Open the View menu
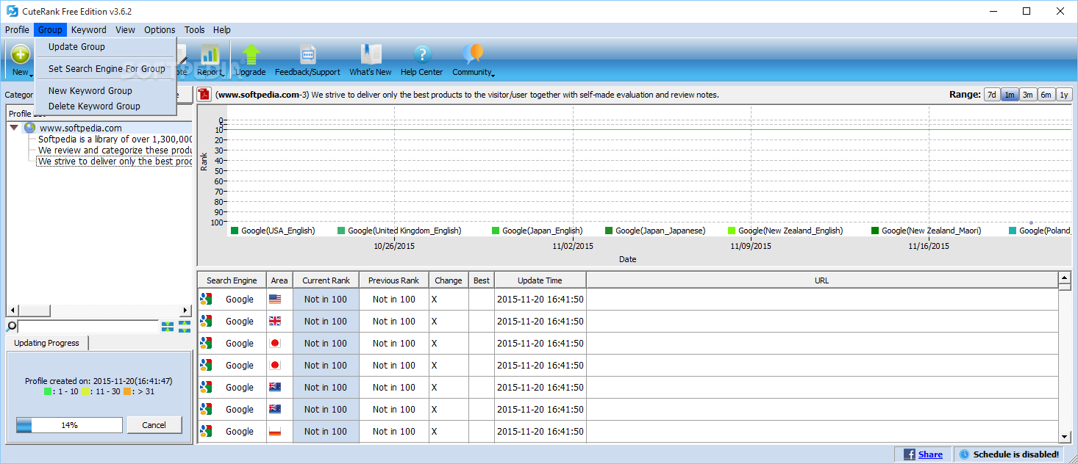This screenshot has width=1078, height=464. pyautogui.click(x=125, y=29)
